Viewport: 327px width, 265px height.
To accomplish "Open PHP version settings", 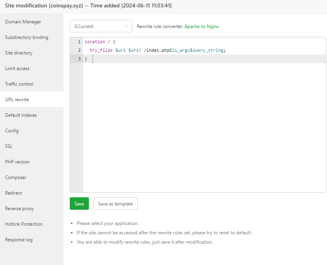I will coord(17,162).
